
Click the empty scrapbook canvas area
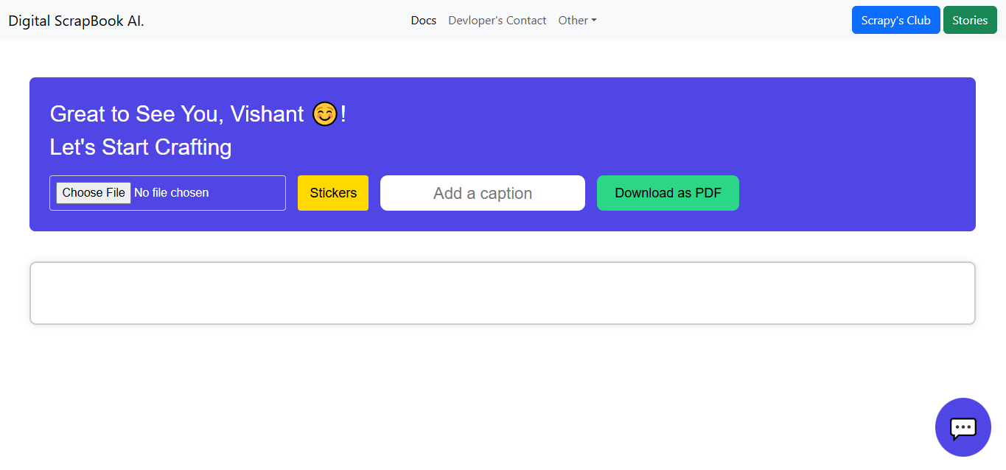(x=502, y=293)
